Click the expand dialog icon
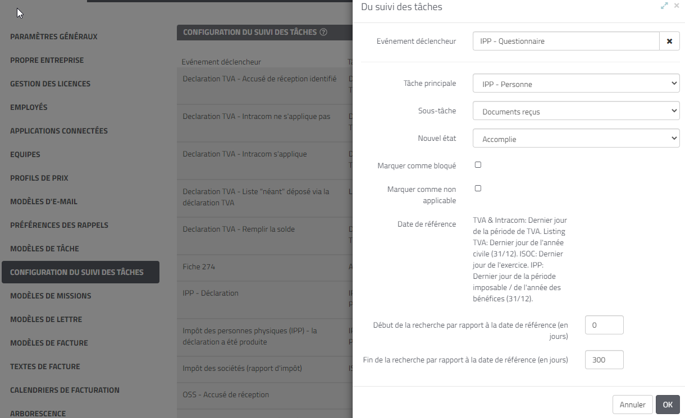The image size is (685, 418). tap(664, 6)
